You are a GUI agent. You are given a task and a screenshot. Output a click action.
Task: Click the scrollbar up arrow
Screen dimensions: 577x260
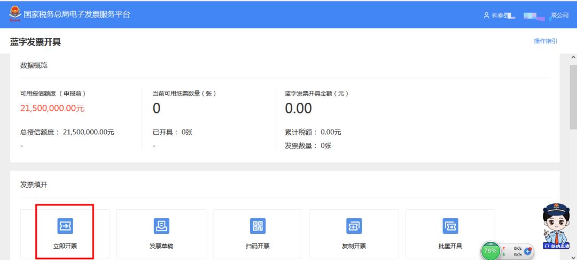[573, 57]
